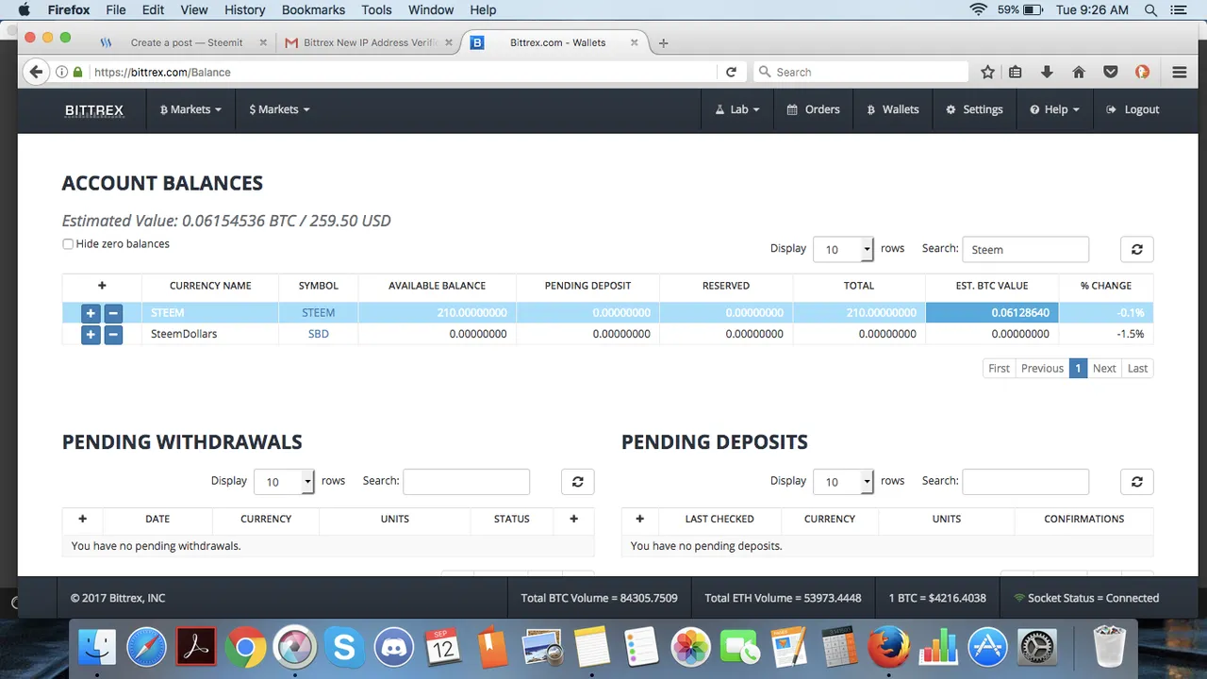Open Google Chrome from the dock
The image size is (1207, 679).
[x=245, y=647]
